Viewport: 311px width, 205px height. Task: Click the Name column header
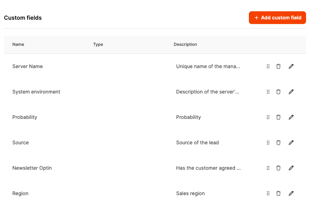[18, 44]
